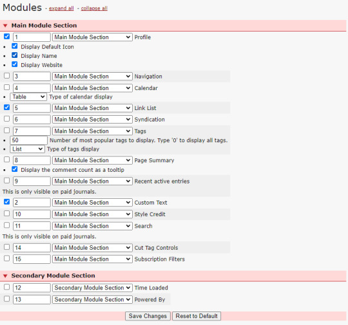Enable the Style Credit module checkbox
This screenshot has width=348, height=325.
[x=7, y=214]
